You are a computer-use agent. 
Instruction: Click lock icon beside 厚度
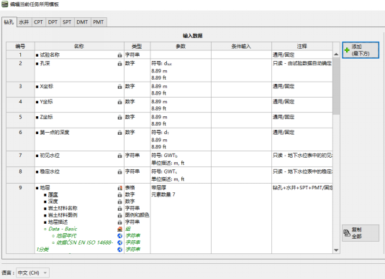pos(119,195)
